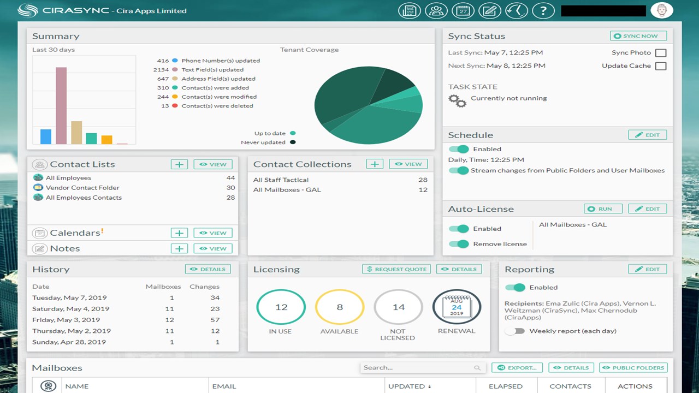Add a new calendar with plus
This screenshot has height=393, width=699.
point(179,233)
